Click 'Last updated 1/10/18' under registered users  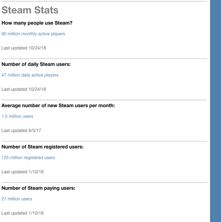tap(22, 172)
